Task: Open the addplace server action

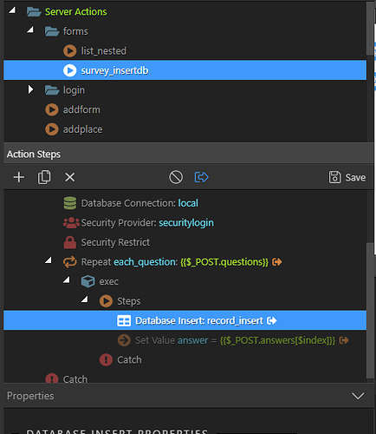Action: [82, 129]
